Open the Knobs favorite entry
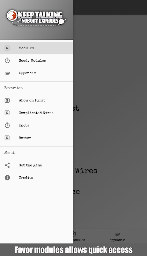The width and height of the screenshot is (147, 256). coord(36,125)
